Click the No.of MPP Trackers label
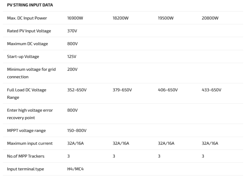This screenshot has width=245, height=176. (x=26, y=156)
